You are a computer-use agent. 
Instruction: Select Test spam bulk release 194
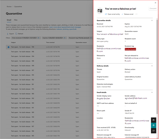pyautogui.click(x=49, y=56)
